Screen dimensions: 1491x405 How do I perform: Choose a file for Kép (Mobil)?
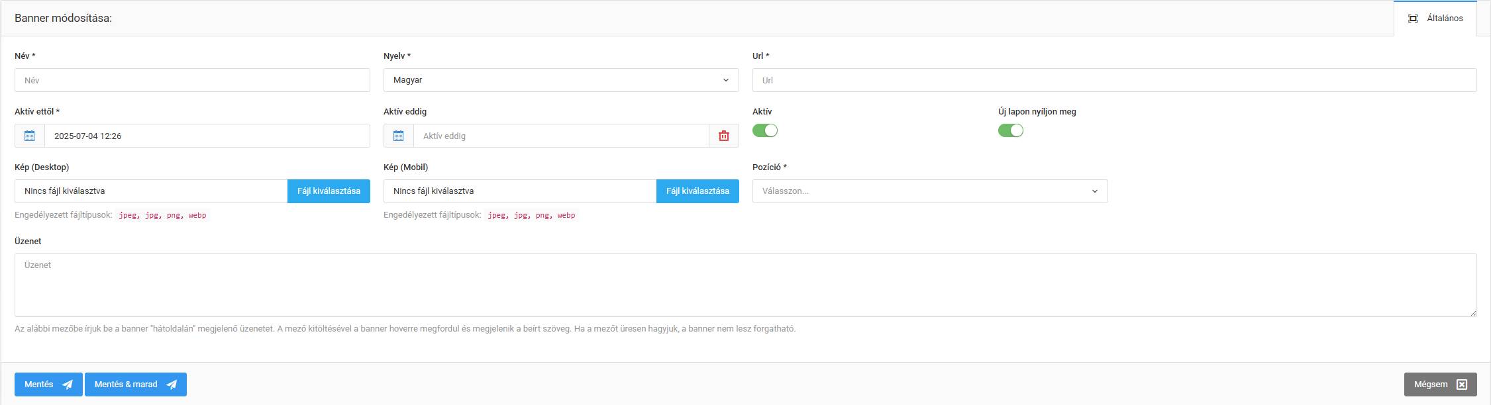(x=697, y=191)
